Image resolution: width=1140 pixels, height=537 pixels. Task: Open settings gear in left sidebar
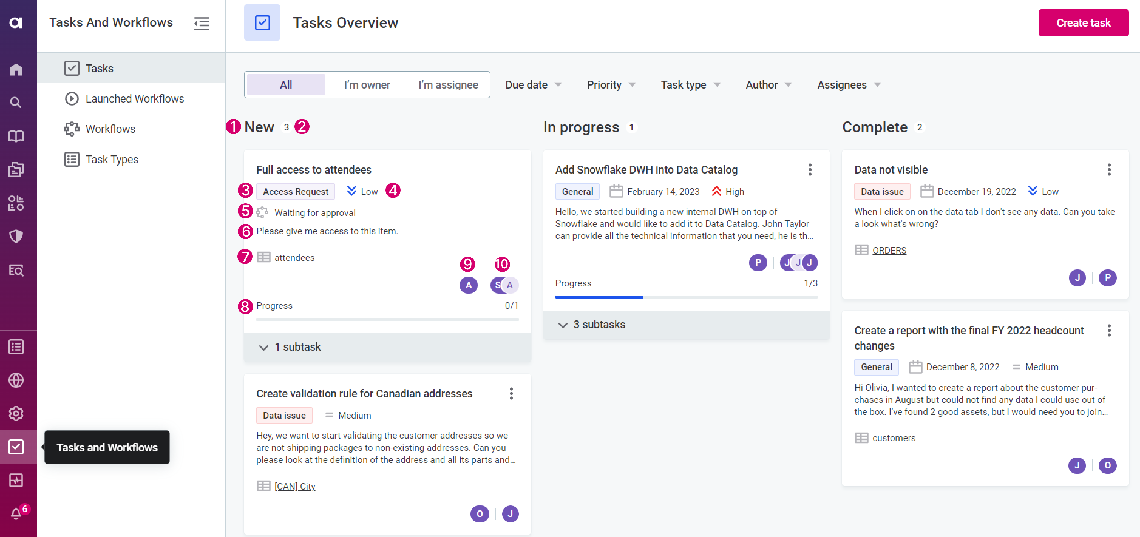[x=16, y=413]
